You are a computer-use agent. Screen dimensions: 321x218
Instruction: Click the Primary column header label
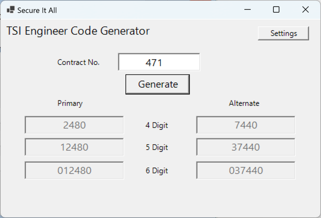tap(70, 103)
